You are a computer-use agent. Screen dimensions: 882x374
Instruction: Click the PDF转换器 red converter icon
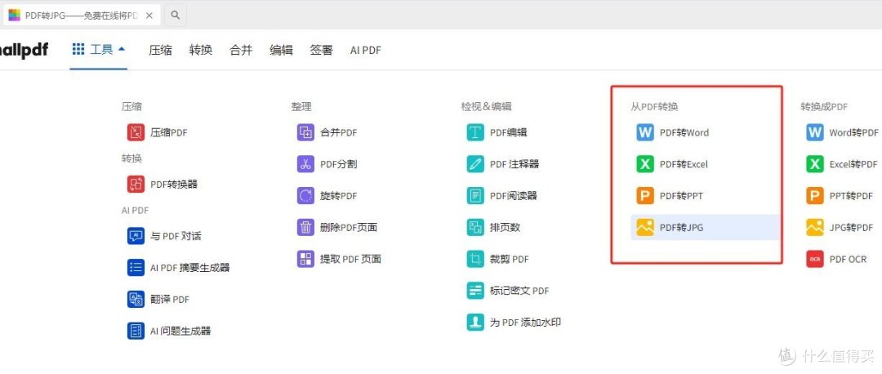136,184
